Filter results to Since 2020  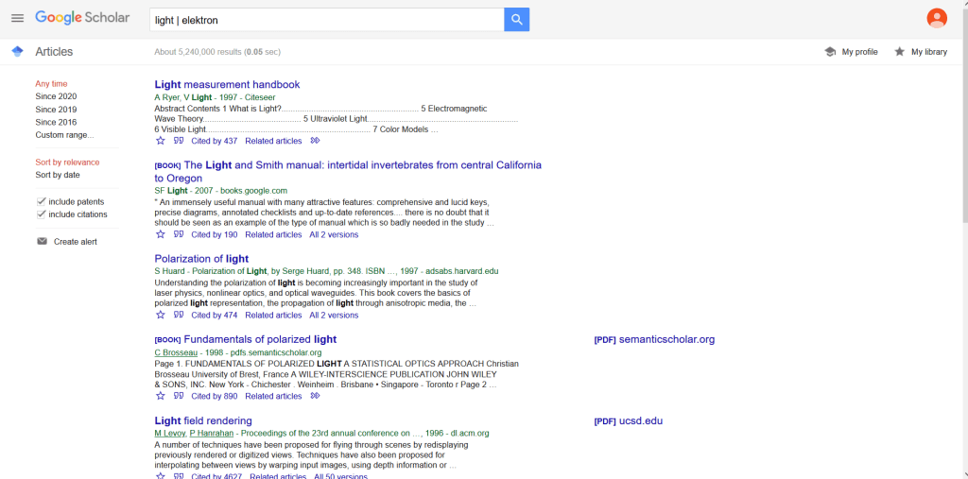tap(56, 96)
